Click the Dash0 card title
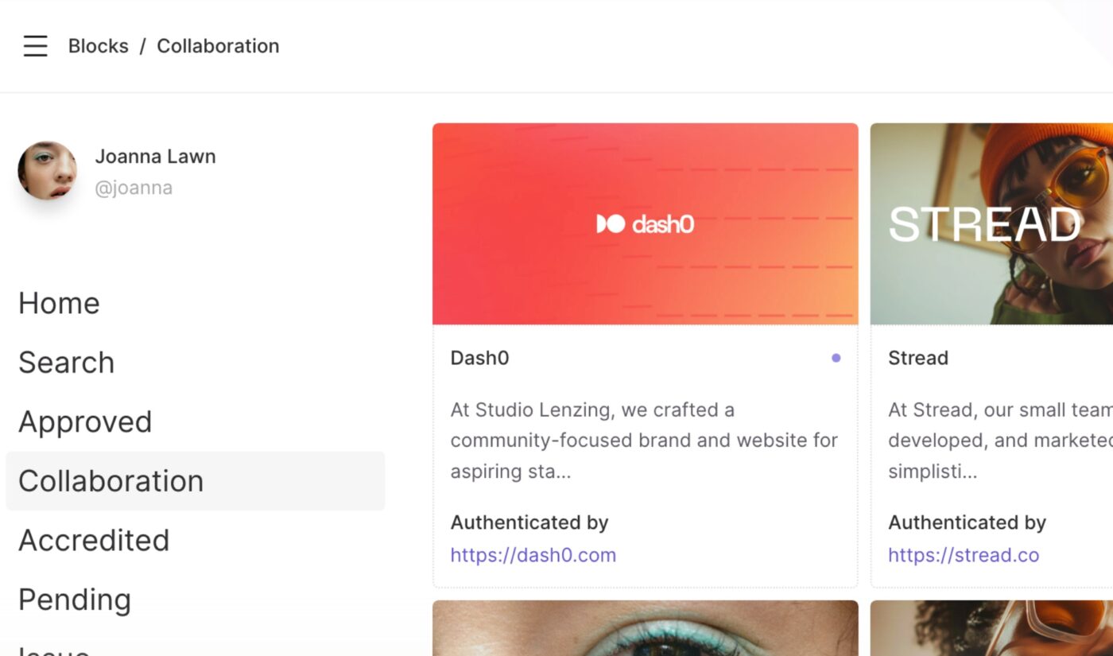The height and width of the screenshot is (656, 1113). [479, 359]
